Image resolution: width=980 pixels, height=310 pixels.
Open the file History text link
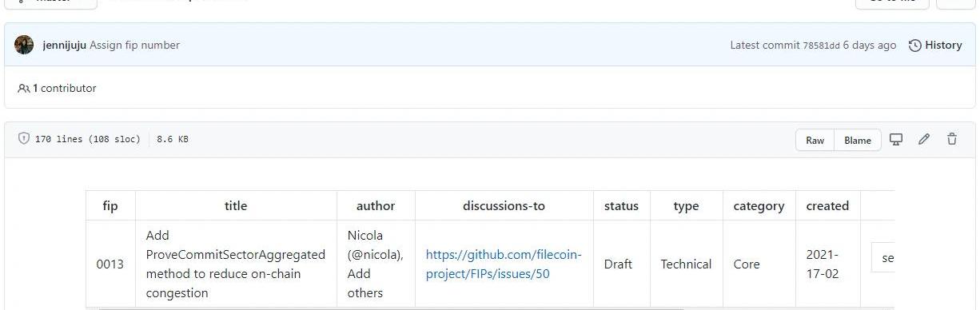[x=943, y=46]
